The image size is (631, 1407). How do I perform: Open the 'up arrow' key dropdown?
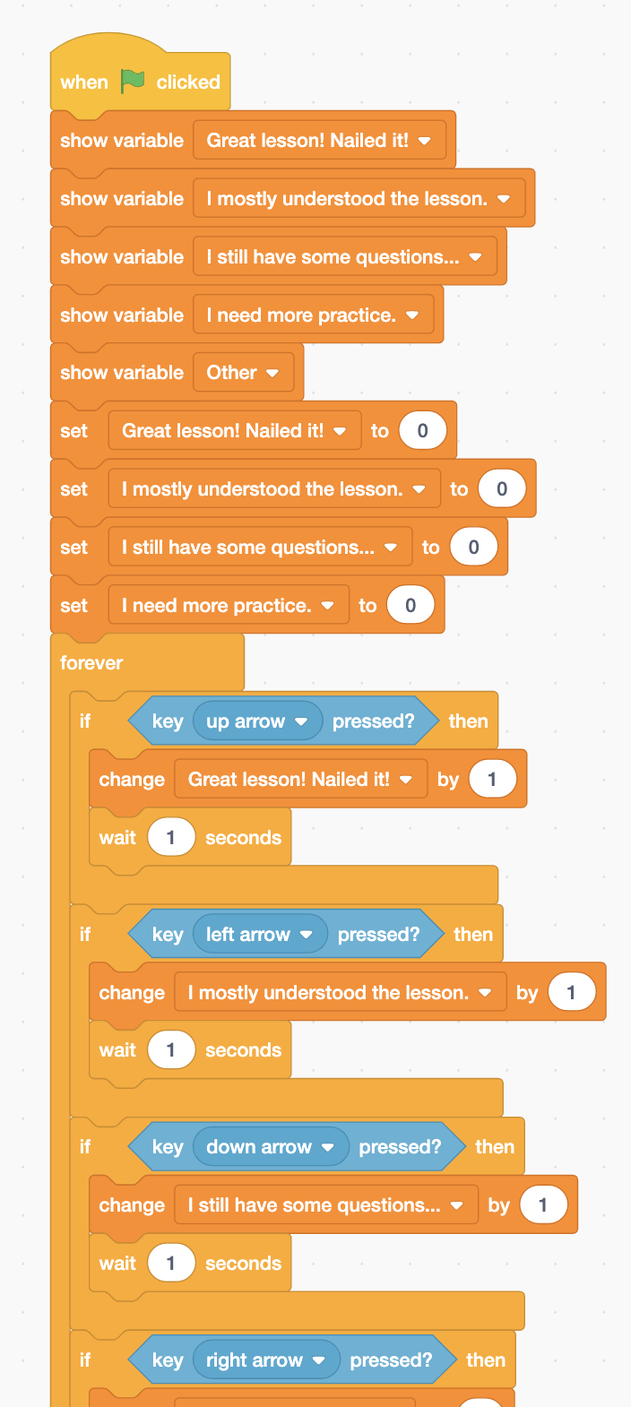coord(300,721)
